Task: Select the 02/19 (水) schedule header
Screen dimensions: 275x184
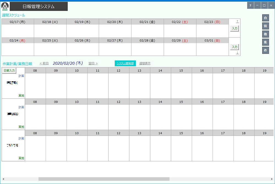Action: pos(82,22)
